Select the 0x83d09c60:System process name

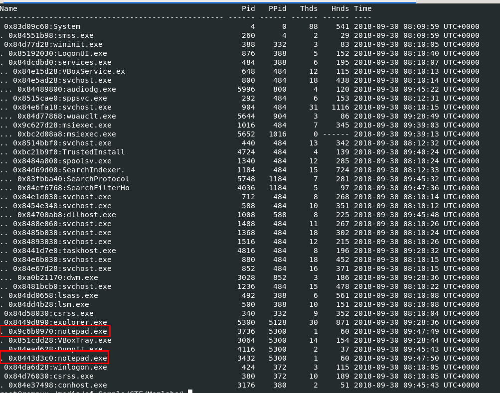pyautogui.click(x=42, y=26)
